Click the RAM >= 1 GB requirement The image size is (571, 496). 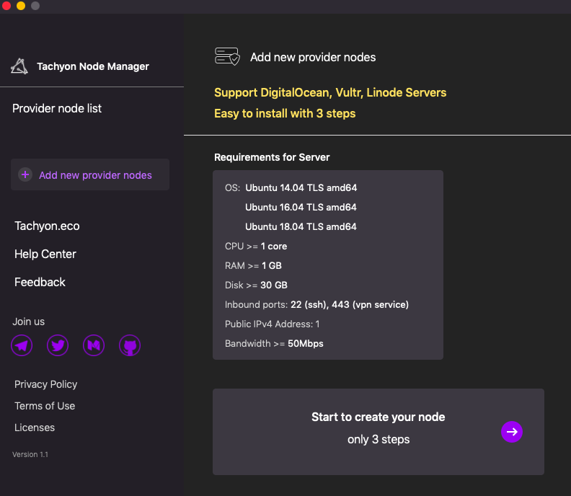coord(253,266)
